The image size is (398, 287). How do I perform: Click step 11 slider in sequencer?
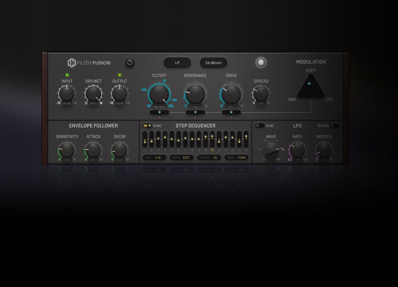tap(212, 141)
